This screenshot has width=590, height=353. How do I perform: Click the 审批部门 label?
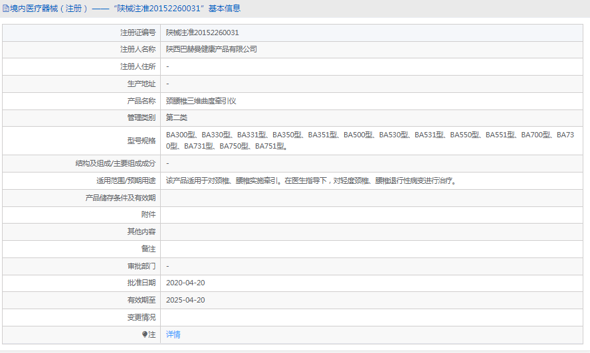tap(141, 266)
